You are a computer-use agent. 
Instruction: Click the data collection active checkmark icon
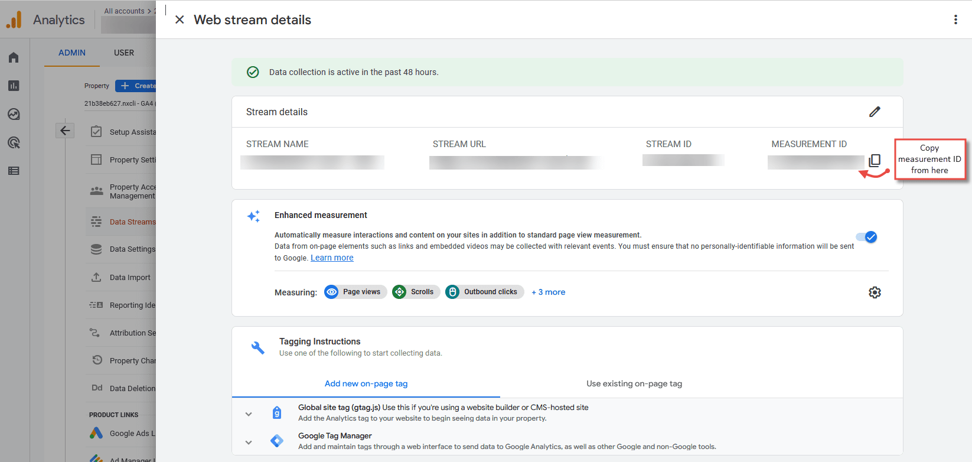tap(253, 72)
